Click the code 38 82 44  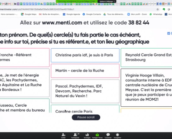pyautogui.click(x=139, y=23)
